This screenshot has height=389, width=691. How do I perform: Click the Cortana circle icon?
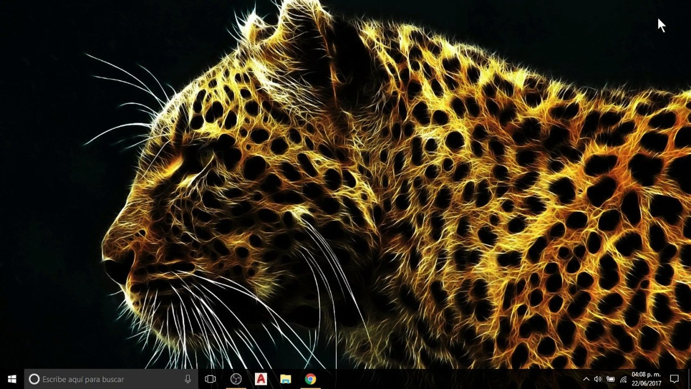tap(34, 379)
